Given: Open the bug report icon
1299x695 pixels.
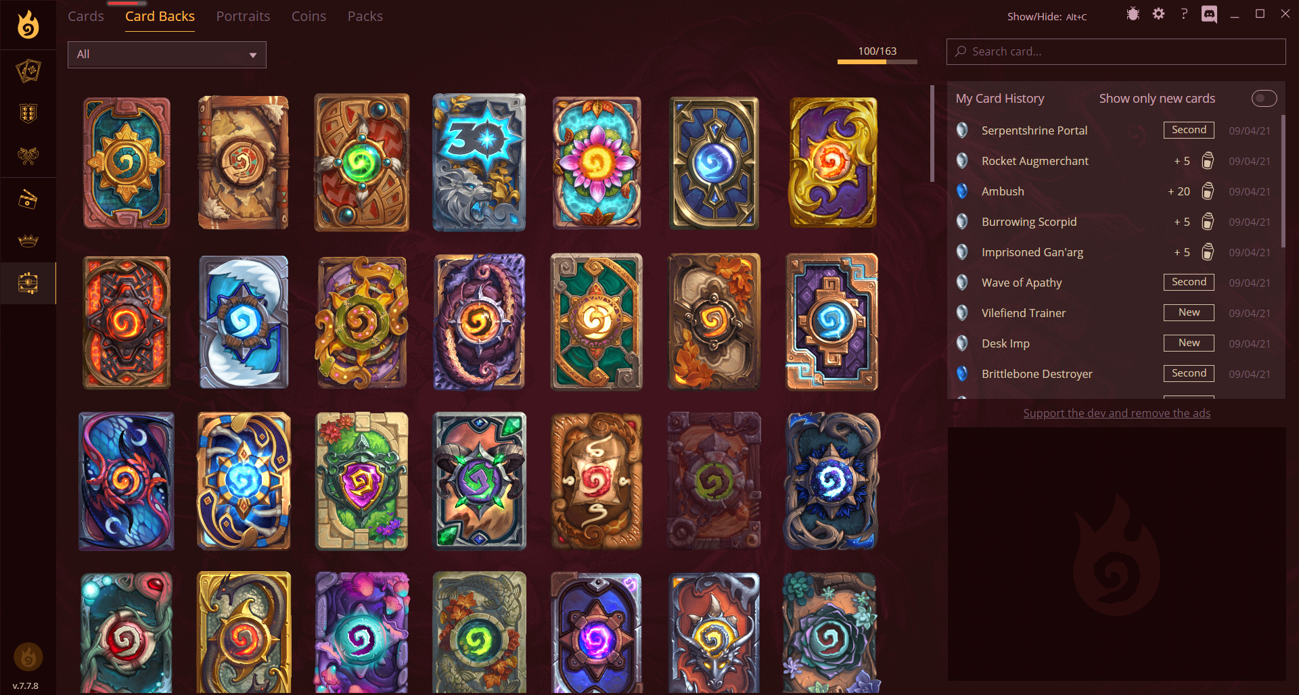Looking at the screenshot, I should [x=1133, y=14].
